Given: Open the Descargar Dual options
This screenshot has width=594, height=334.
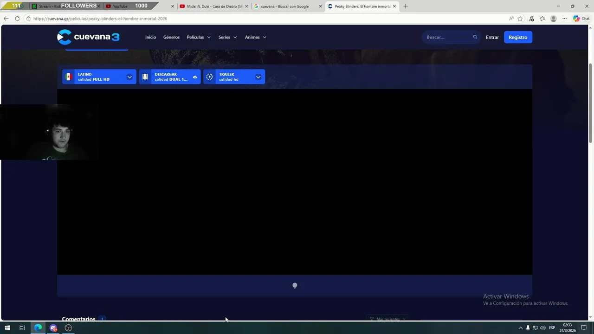Looking at the screenshot, I should (170, 77).
